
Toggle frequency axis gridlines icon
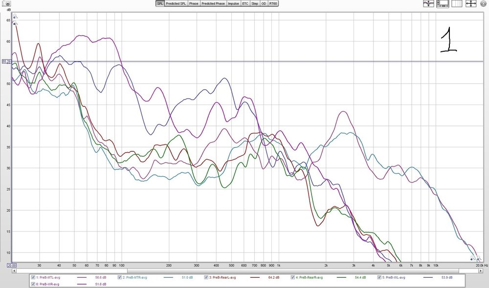pos(457,4)
